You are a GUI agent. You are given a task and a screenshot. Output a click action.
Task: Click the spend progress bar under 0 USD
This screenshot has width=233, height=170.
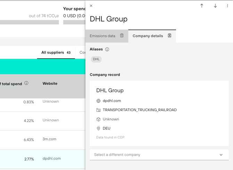tap(74, 22)
